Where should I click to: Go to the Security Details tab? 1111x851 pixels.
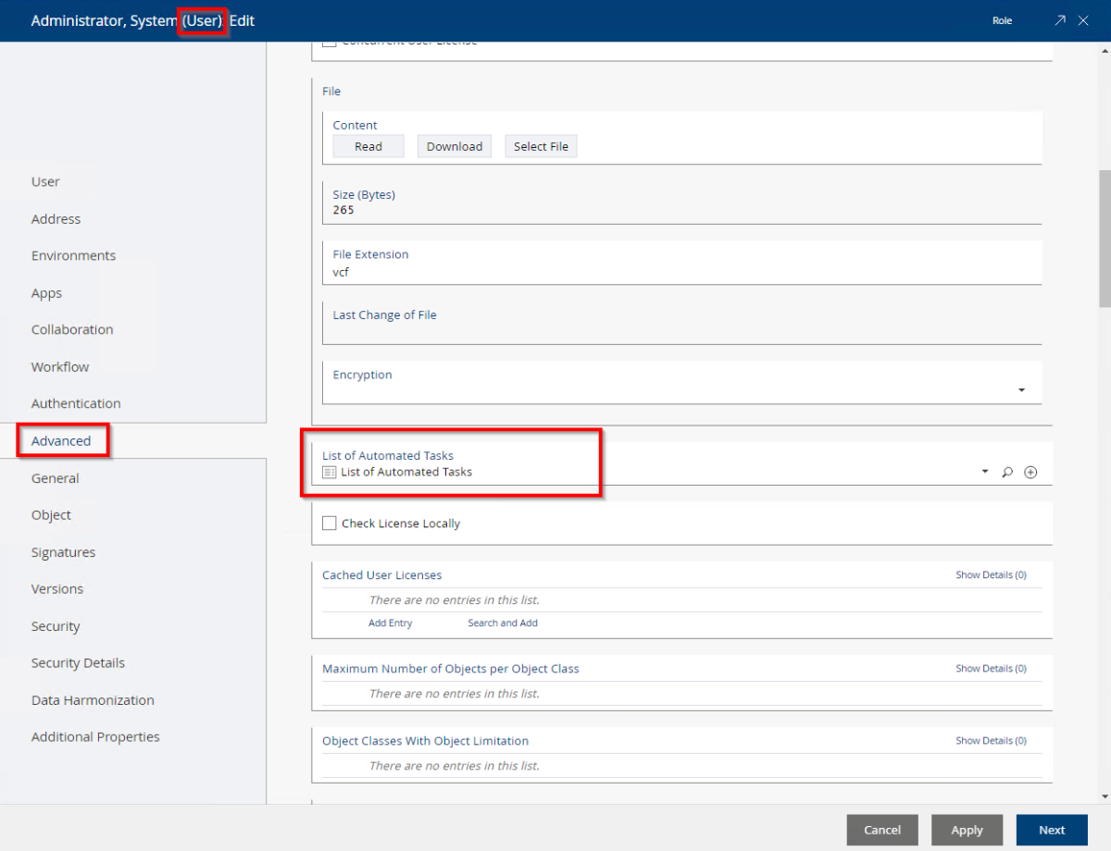pos(78,663)
